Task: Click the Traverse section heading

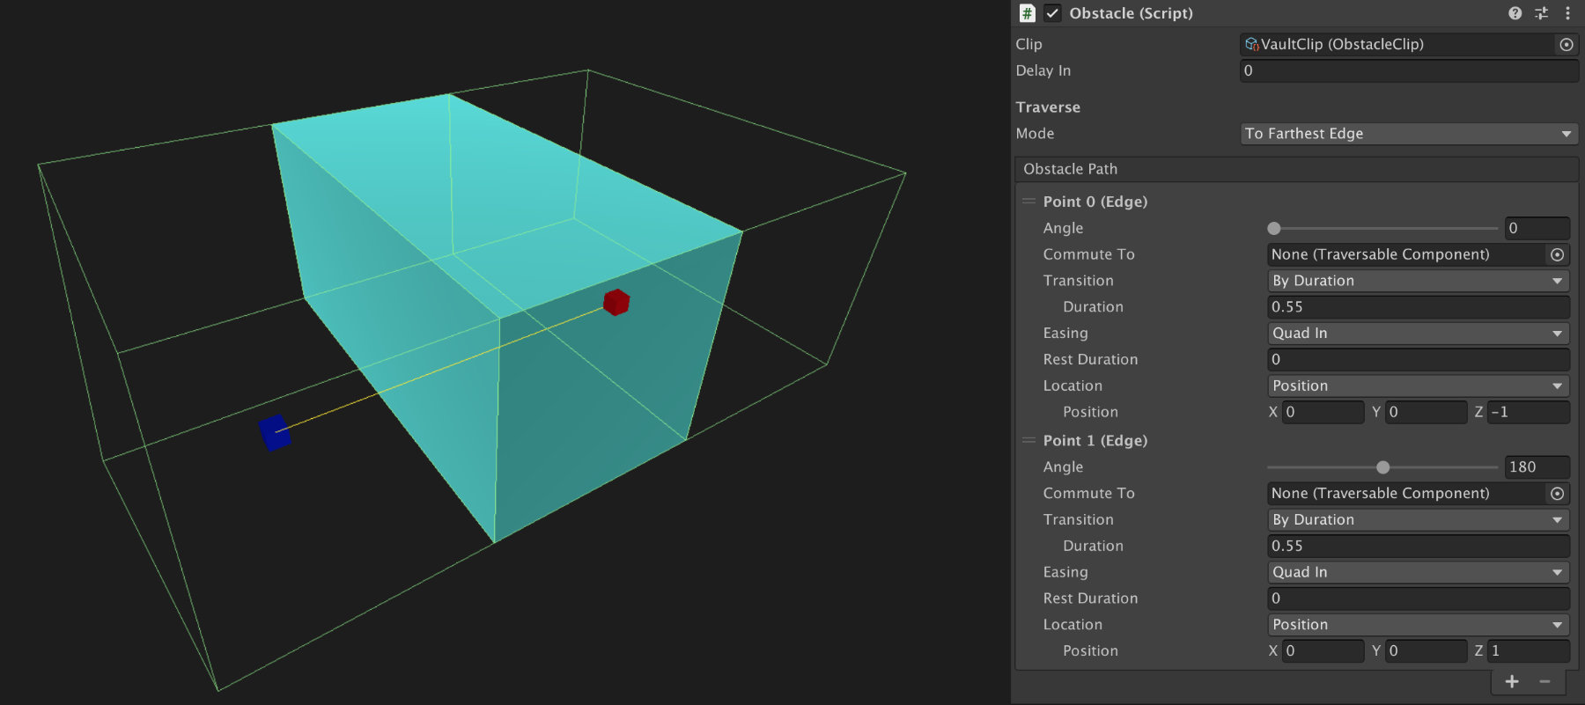Action: coord(1048,107)
